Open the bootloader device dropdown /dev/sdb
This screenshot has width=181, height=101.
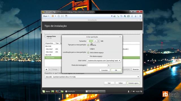92,77
